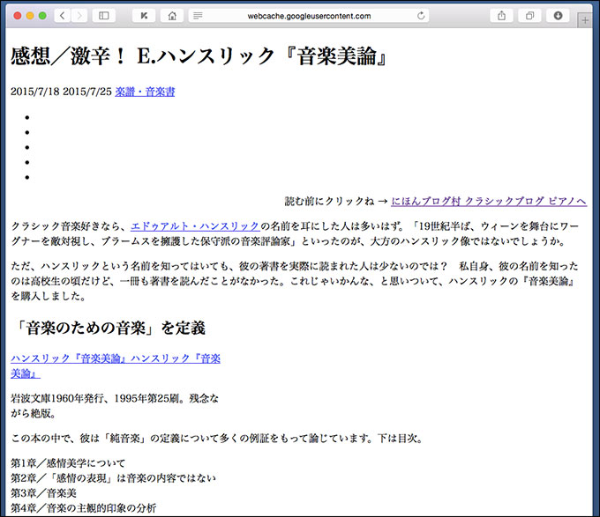Click the forward navigation arrow
This screenshot has height=517, width=600.
pos(79,16)
